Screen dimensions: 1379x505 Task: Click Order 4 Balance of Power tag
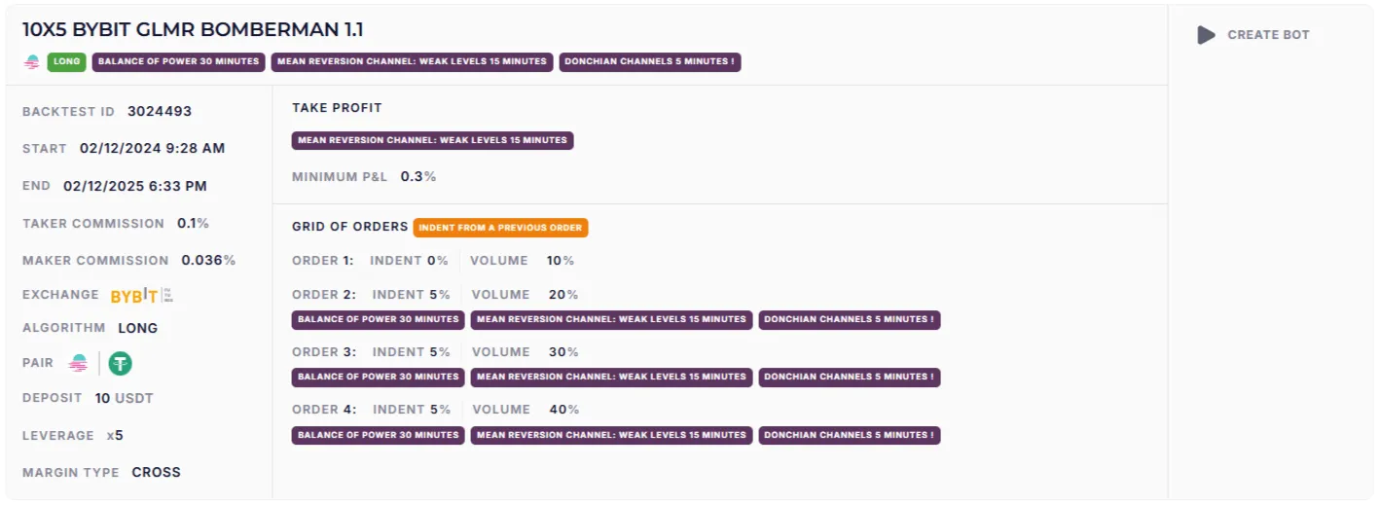(378, 435)
